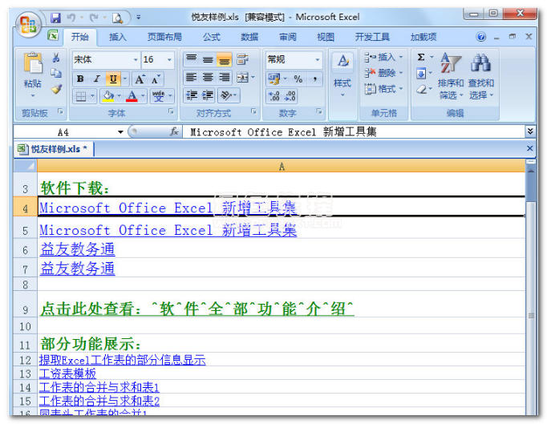Copy the selected cell
The image size is (547, 424).
pyautogui.click(x=56, y=73)
